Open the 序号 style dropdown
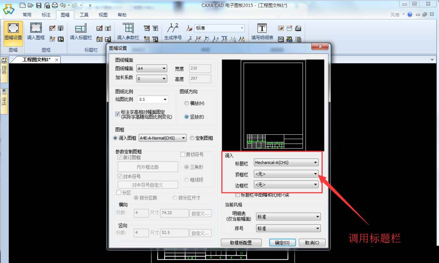Image resolution: width=439 pixels, height=263 pixels. point(288,229)
